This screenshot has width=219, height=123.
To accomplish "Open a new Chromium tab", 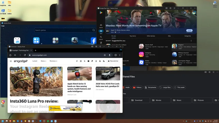I will 35,50.
